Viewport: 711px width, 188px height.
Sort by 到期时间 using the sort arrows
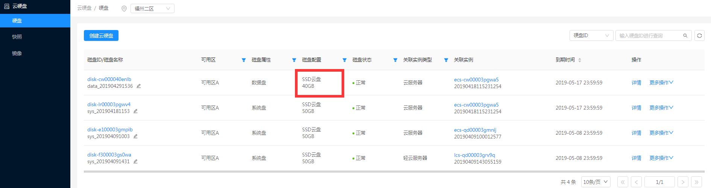[x=580, y=60]
